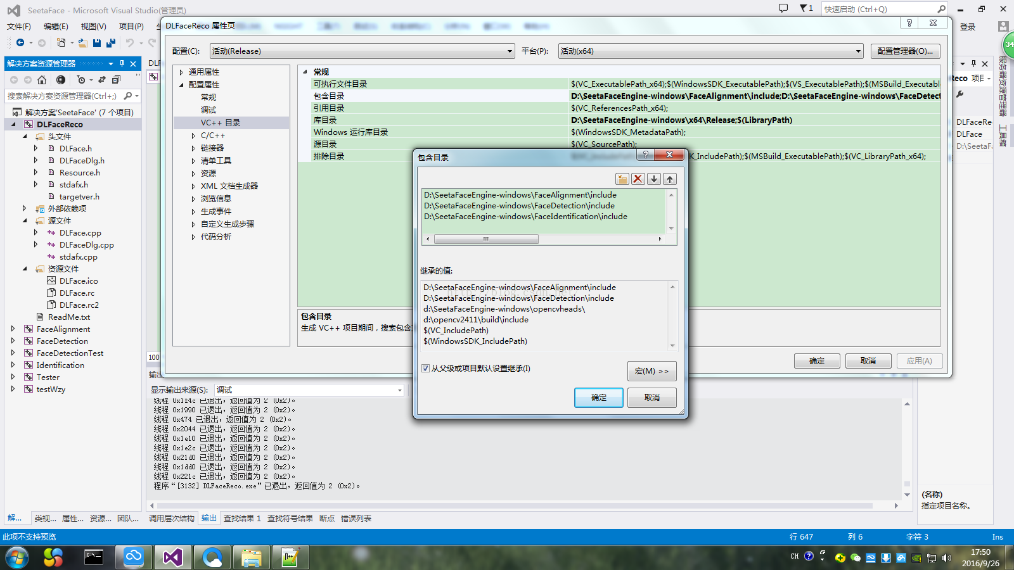Switch to the 错误列表 tab

pos(356,518)
